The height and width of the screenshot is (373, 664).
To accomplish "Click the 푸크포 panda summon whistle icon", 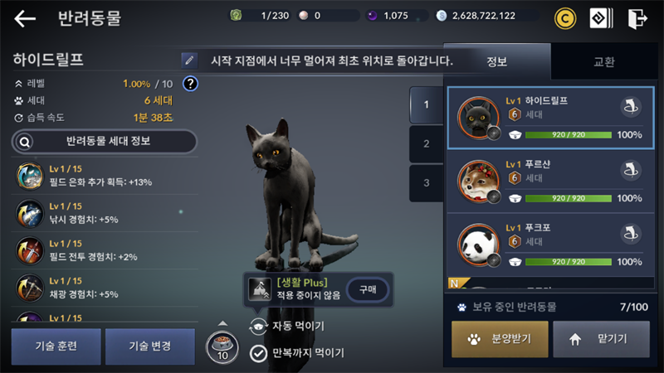I will coord(631,234).
